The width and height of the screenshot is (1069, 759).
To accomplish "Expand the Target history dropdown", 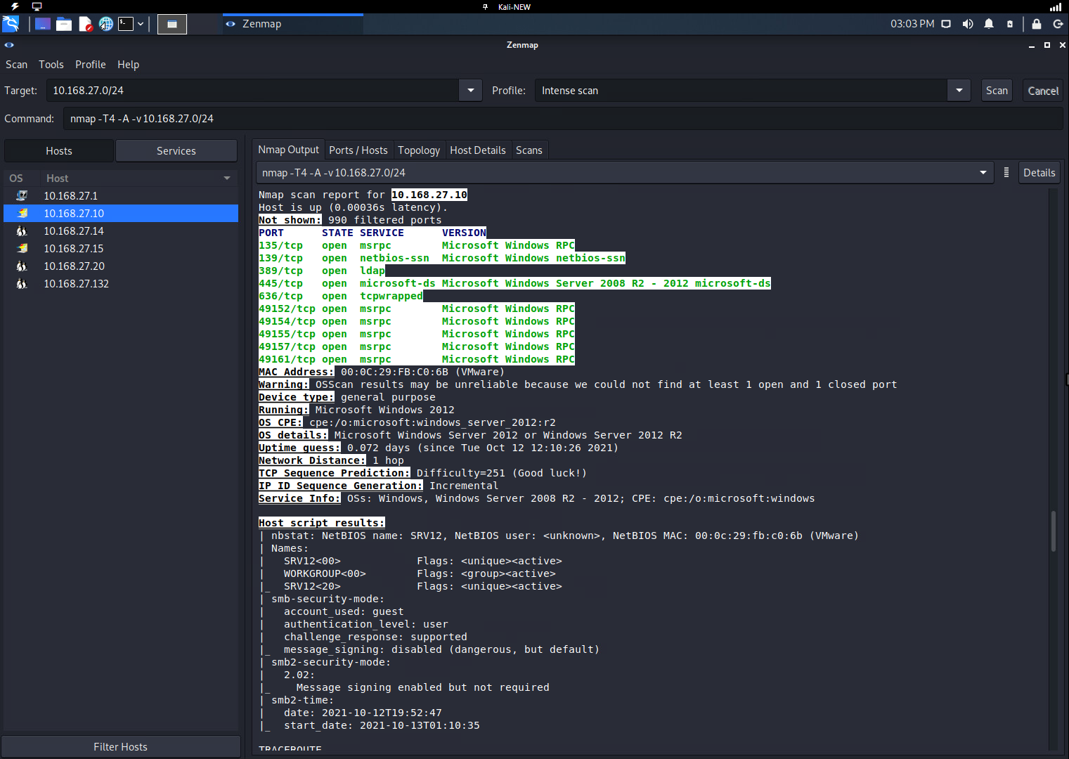I will pos(470,91).
